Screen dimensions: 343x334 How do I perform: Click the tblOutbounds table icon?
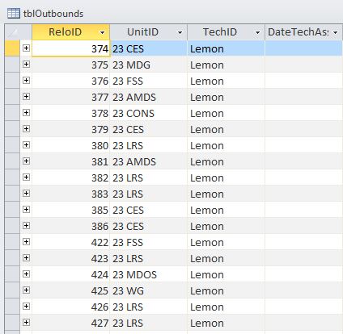tap(14, 13)
